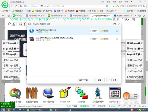Select the maya2009chinese zip file icon

(x=32, y=39)
